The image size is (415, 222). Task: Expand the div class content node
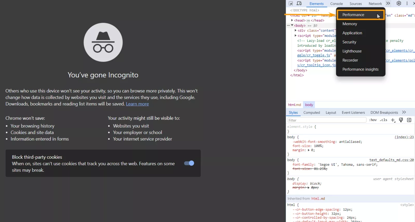tap(295, 30)
